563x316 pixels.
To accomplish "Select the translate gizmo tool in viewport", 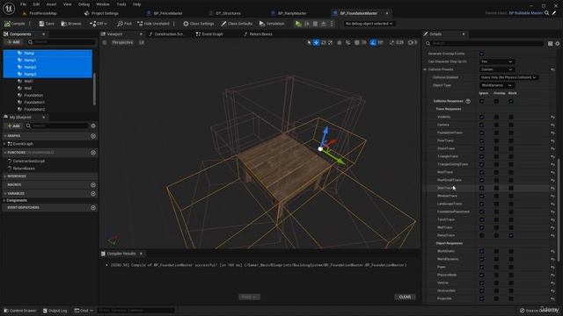I will pos(316,43).
